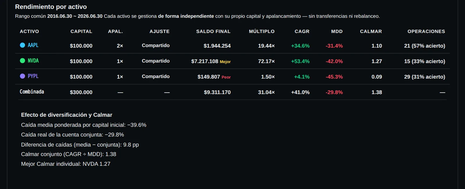This screenshot has height=189, width=465.
Task: Click the blue AAPL color dot
Action: 22,45
